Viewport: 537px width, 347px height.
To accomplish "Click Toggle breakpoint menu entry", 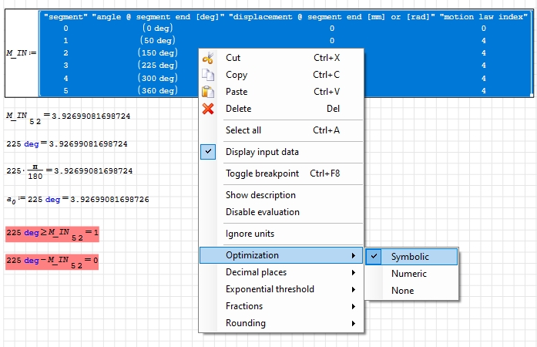I will point(262,173).
